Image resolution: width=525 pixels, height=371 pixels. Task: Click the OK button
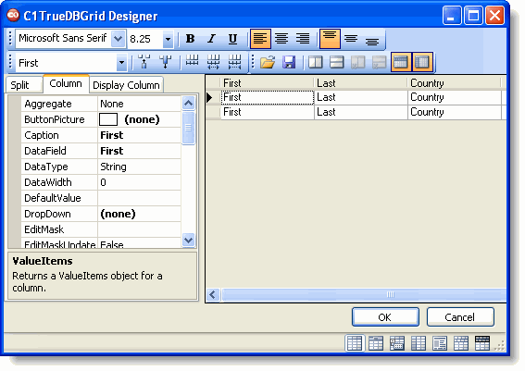[385, 316]
